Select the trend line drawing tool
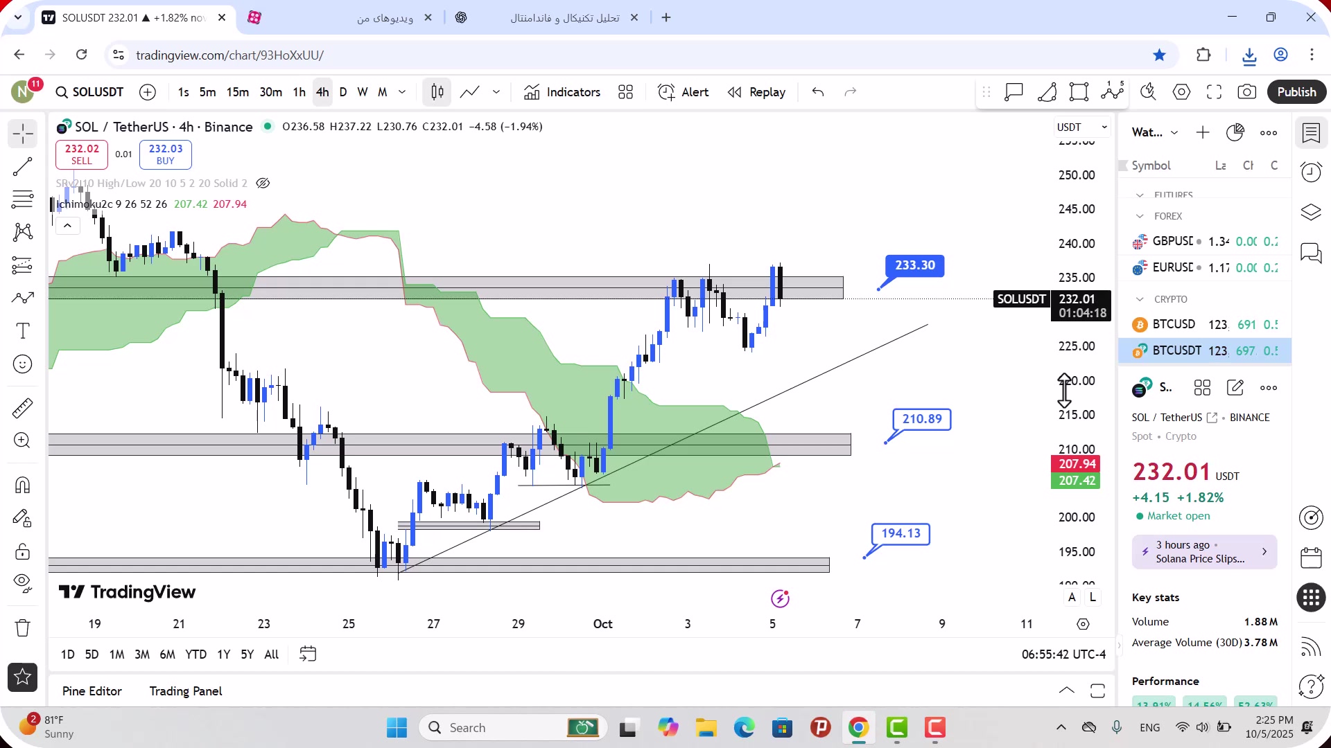The height and width of the screenshot is (748, 1331). pos(22,166)
